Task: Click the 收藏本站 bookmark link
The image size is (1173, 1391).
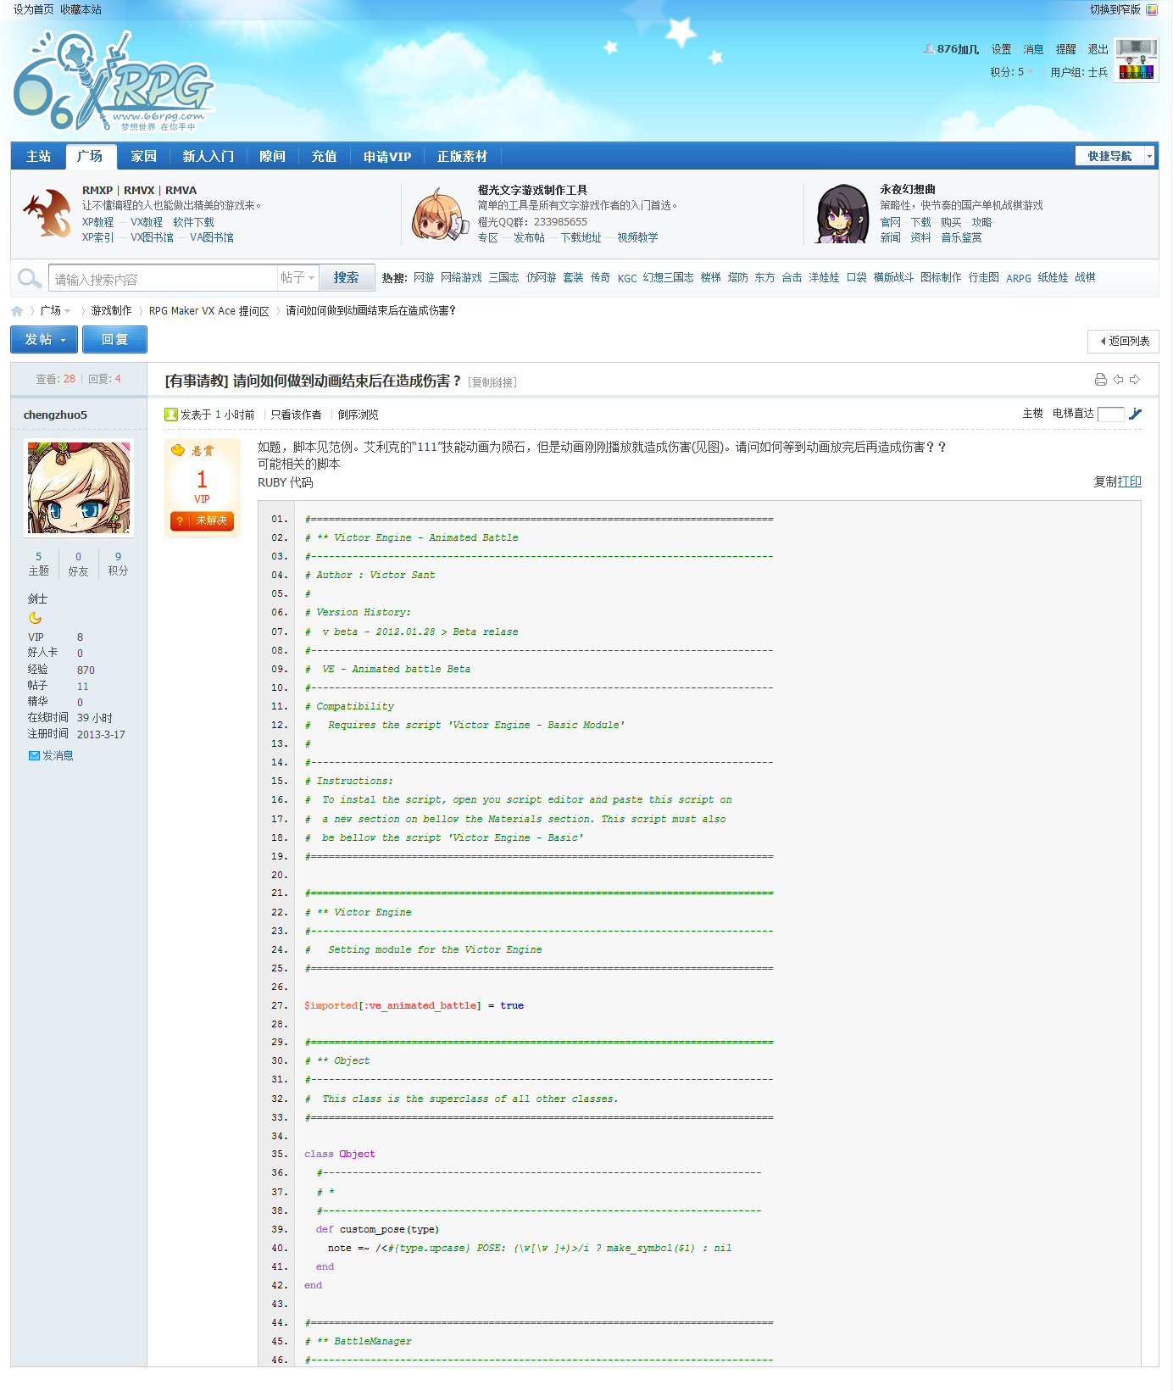Action: (81, 9)
